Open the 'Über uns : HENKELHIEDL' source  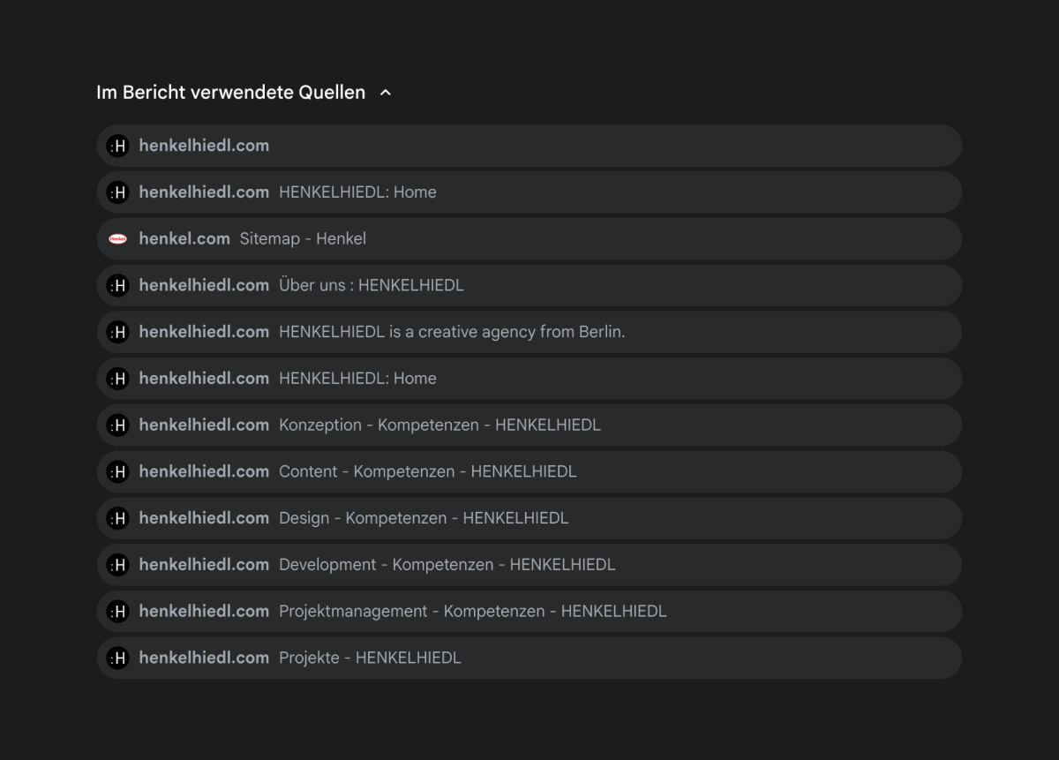(529, 285)
